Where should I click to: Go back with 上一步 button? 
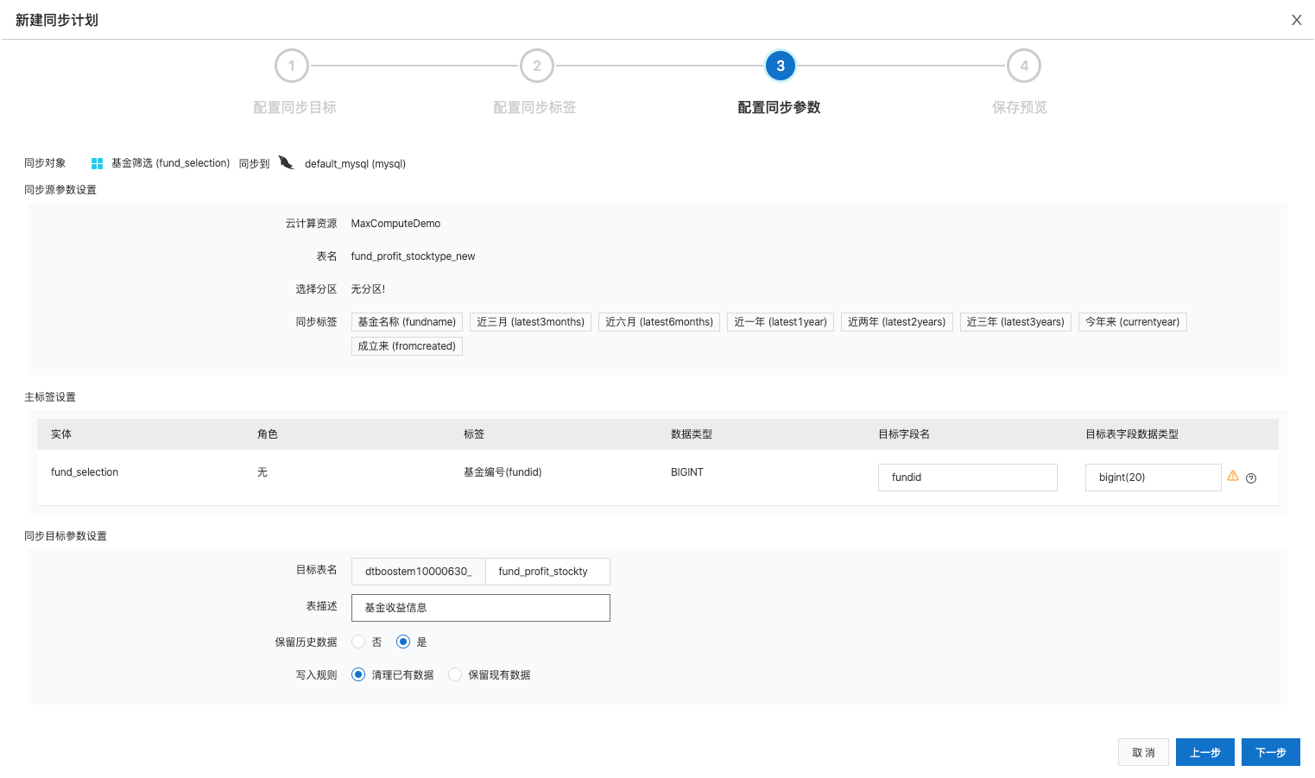1205,752
